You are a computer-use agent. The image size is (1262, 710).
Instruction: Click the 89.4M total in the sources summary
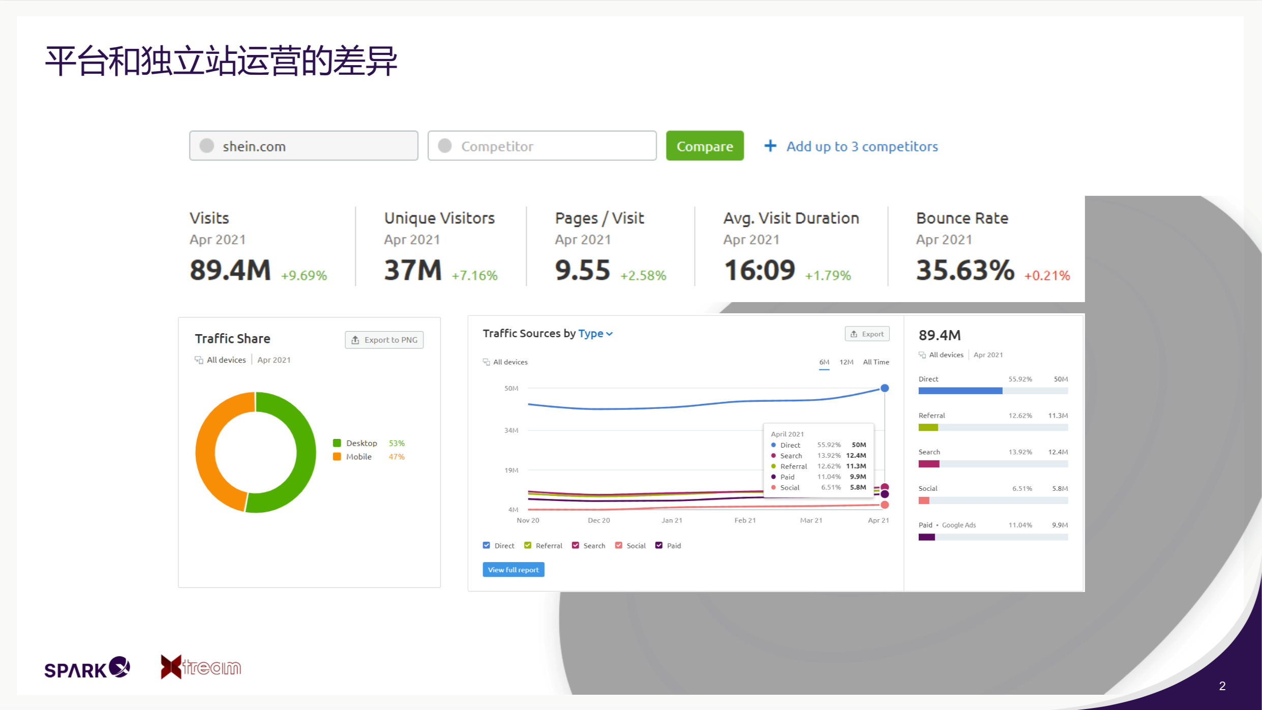tap(940, 335)
